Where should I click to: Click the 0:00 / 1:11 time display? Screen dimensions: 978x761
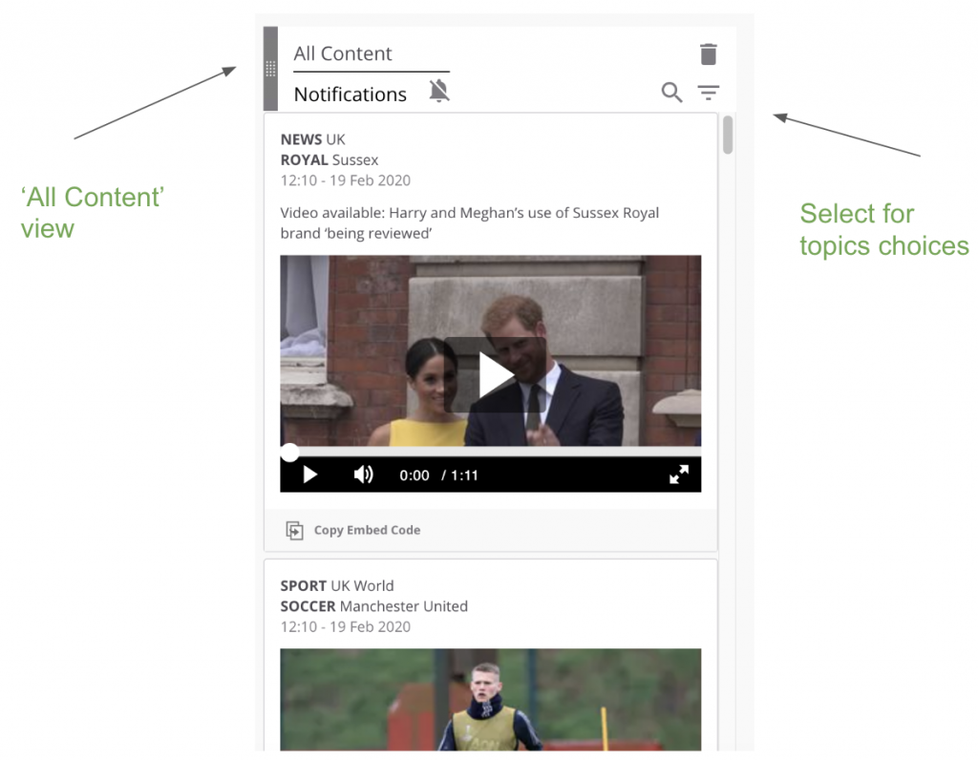438,476
